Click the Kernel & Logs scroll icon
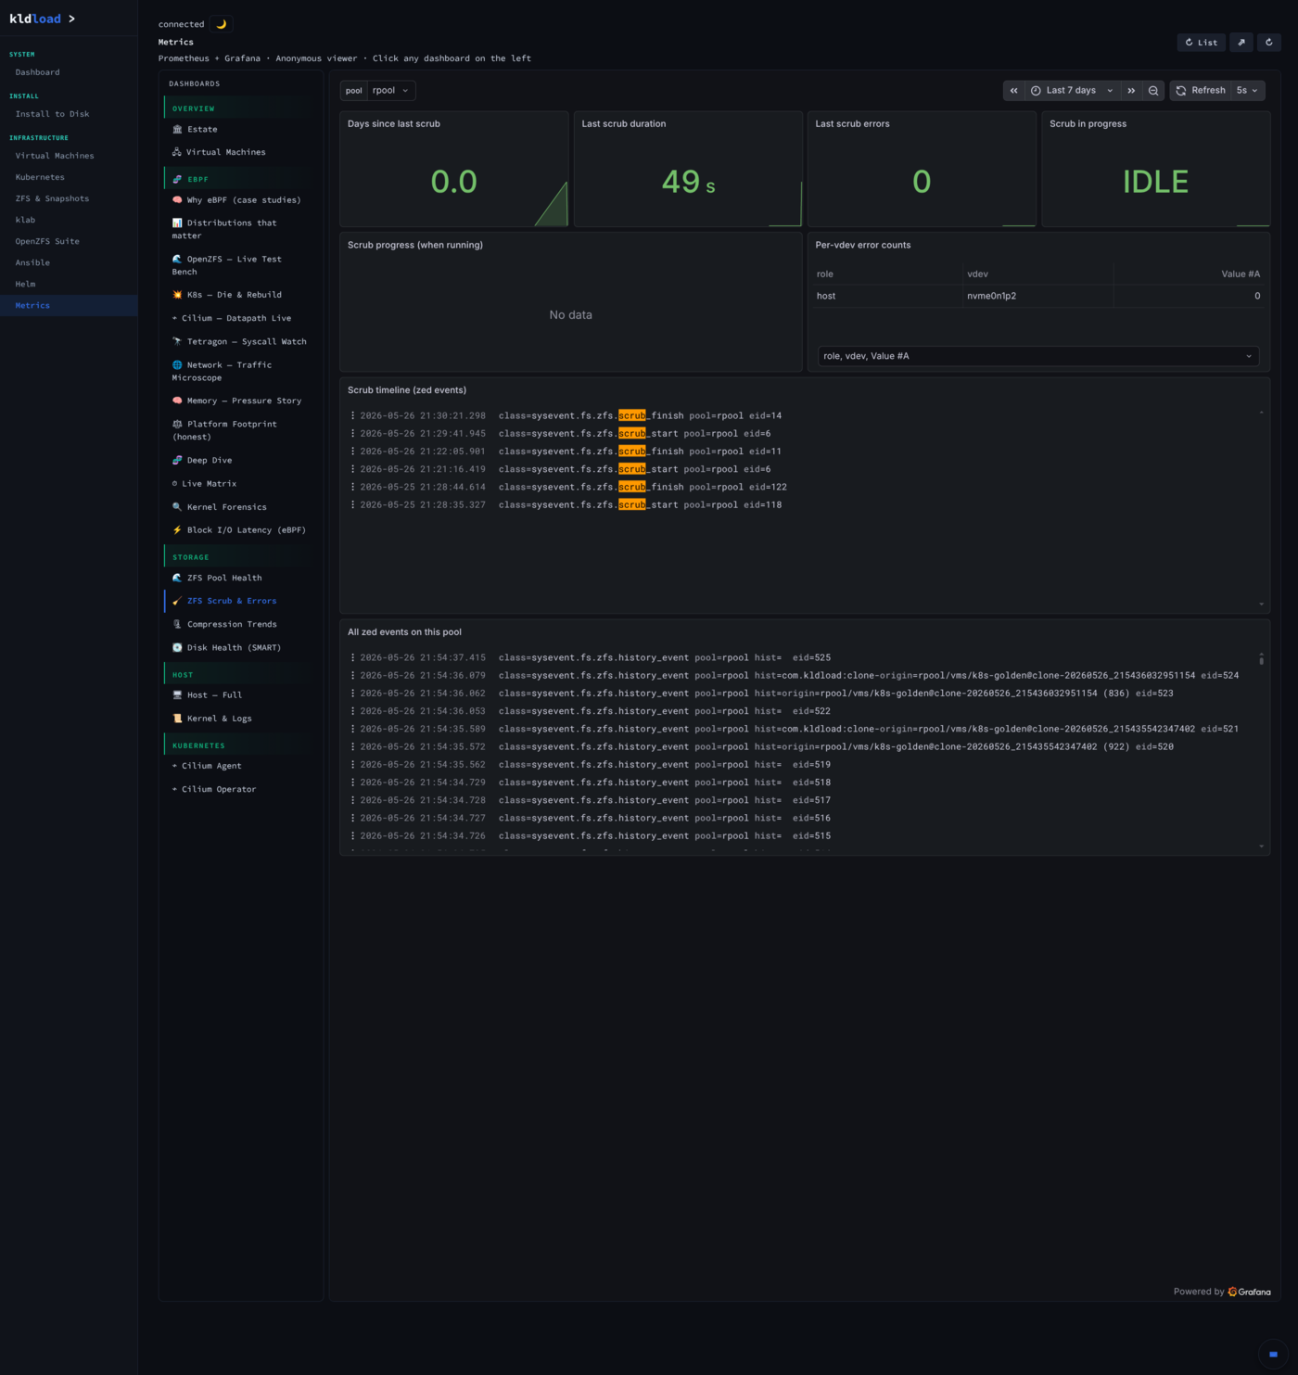 pyautogui.click(x=177, y=719)
